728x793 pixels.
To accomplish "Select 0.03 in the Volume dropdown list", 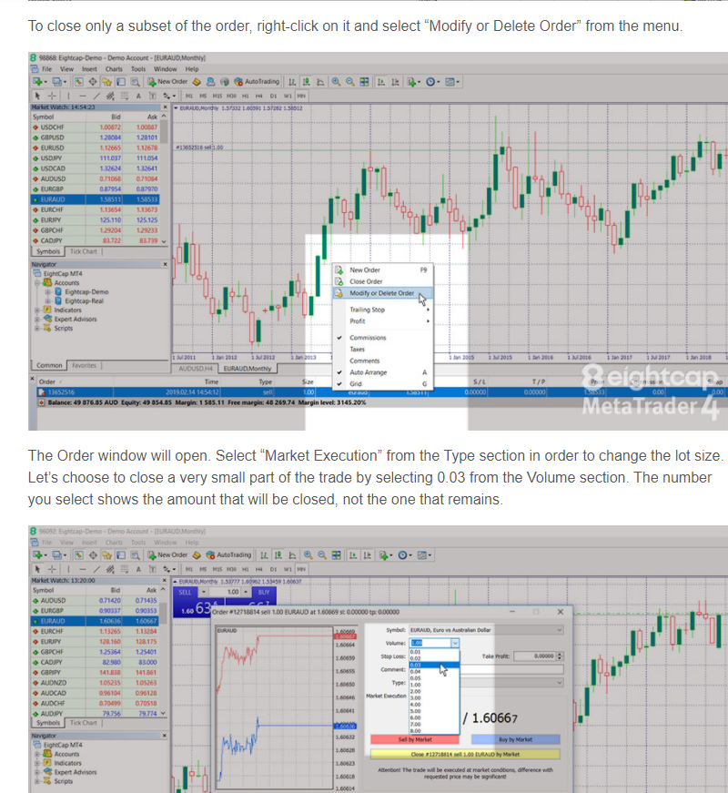I will click(x=434, y=665).
